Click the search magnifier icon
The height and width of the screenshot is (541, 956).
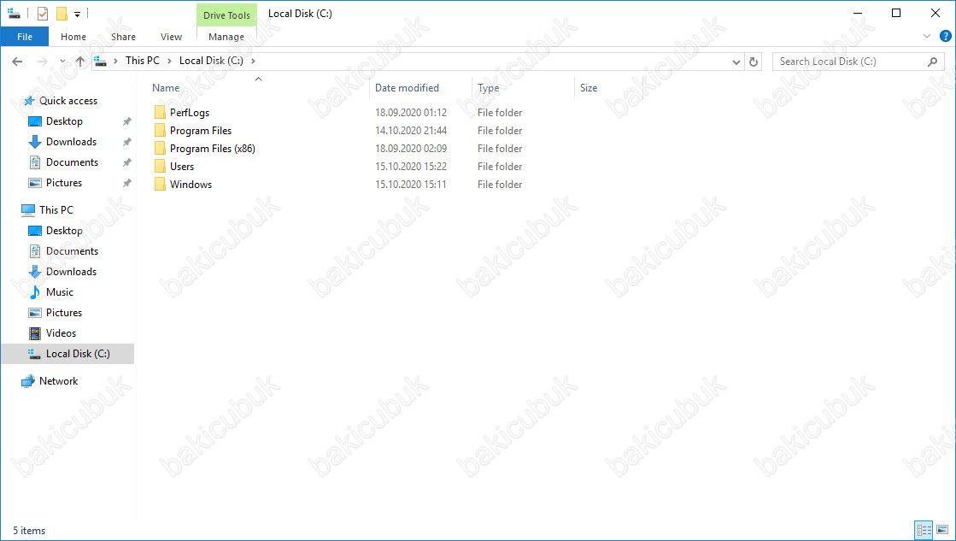[933, 62]
